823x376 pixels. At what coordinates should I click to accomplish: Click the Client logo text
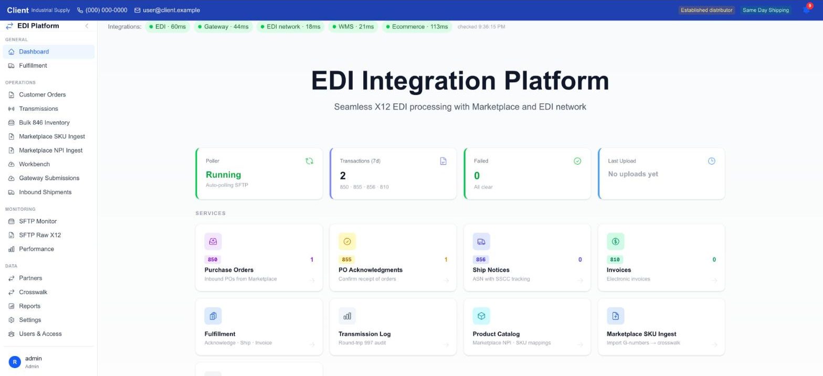click(18, 10)
